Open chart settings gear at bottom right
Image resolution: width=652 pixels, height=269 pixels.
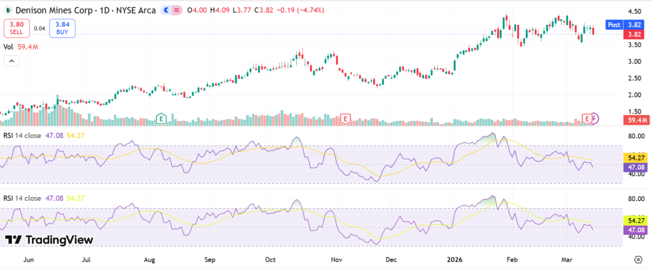click(x=638, y=259)
